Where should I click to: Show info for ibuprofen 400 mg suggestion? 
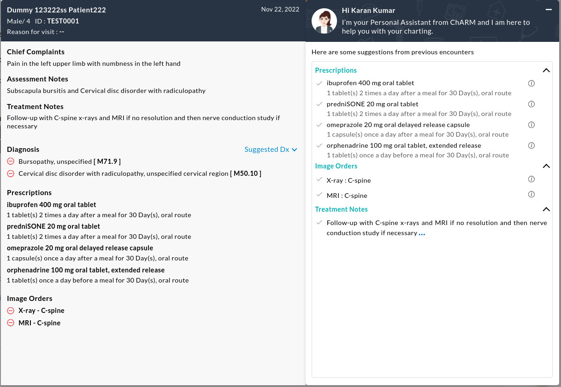(531, 83)
